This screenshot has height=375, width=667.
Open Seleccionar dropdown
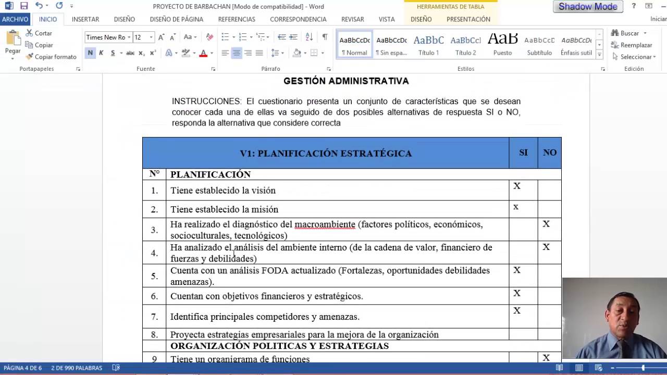(635, 57)
